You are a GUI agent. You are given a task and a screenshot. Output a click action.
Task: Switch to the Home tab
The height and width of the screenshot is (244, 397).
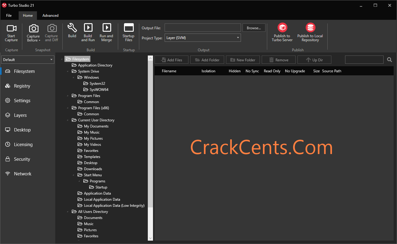(x=28, y=16)
